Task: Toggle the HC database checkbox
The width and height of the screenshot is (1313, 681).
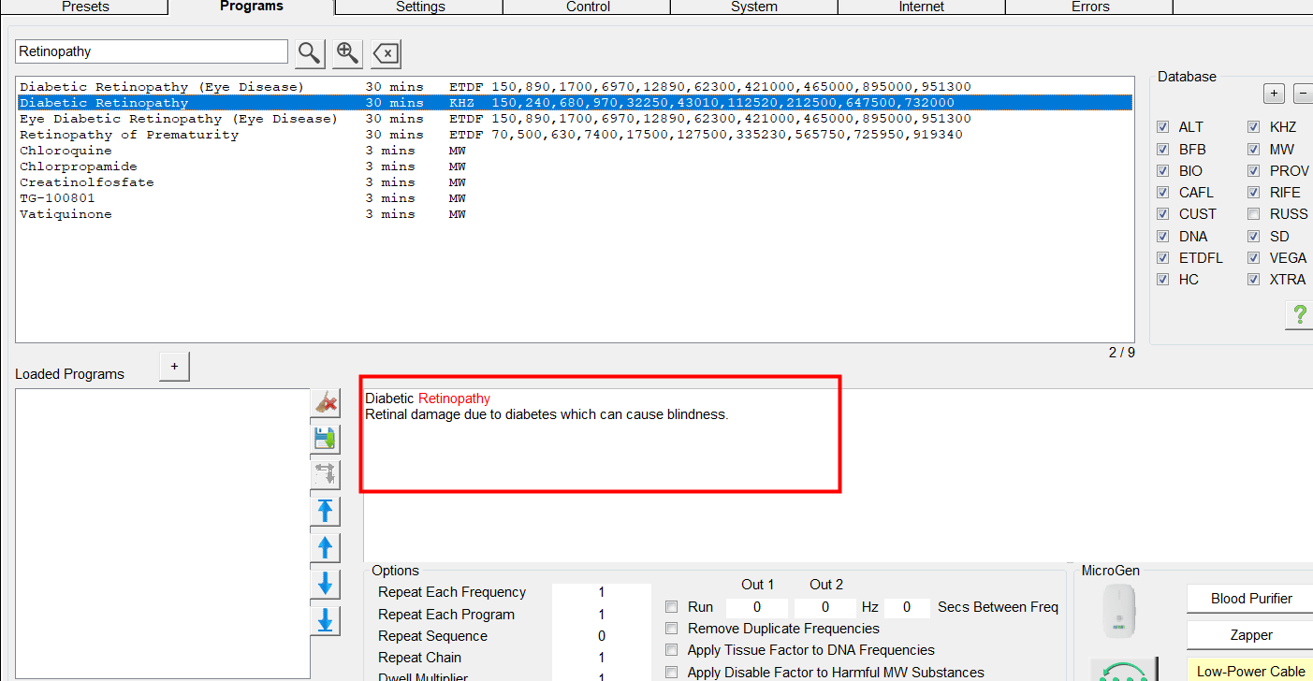Action: [1163, 280]
